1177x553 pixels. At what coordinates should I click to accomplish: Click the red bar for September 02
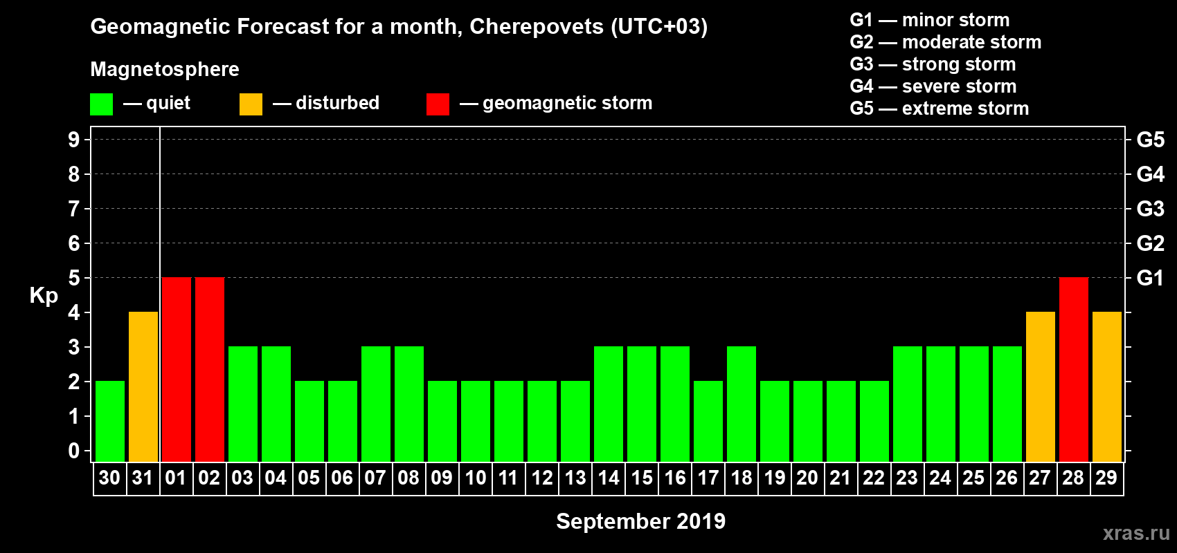210,369
